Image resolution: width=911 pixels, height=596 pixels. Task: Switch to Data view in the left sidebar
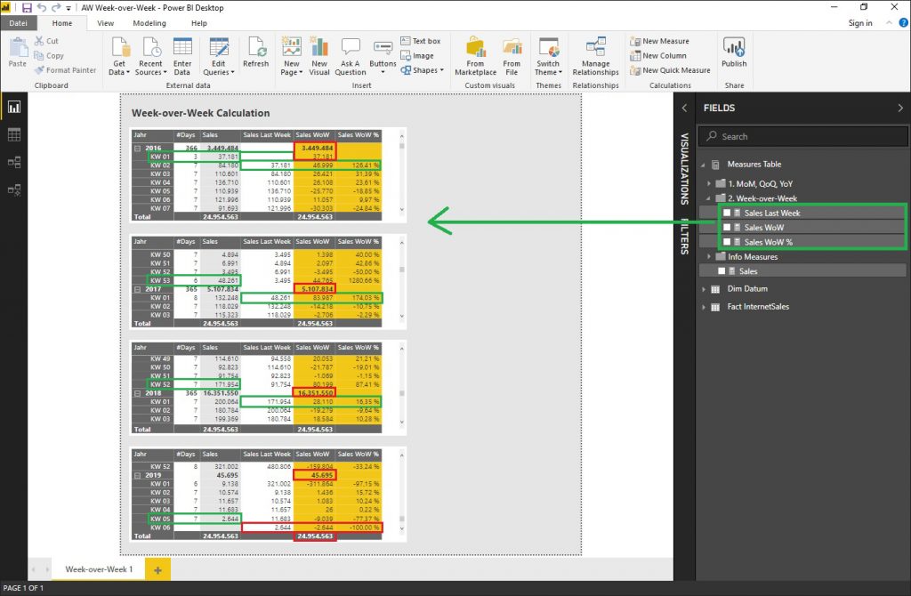[13, 133]
